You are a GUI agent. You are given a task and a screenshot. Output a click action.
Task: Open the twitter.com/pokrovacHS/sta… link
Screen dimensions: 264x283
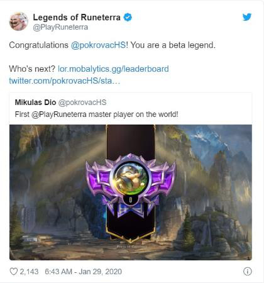(x=65, y=80)
